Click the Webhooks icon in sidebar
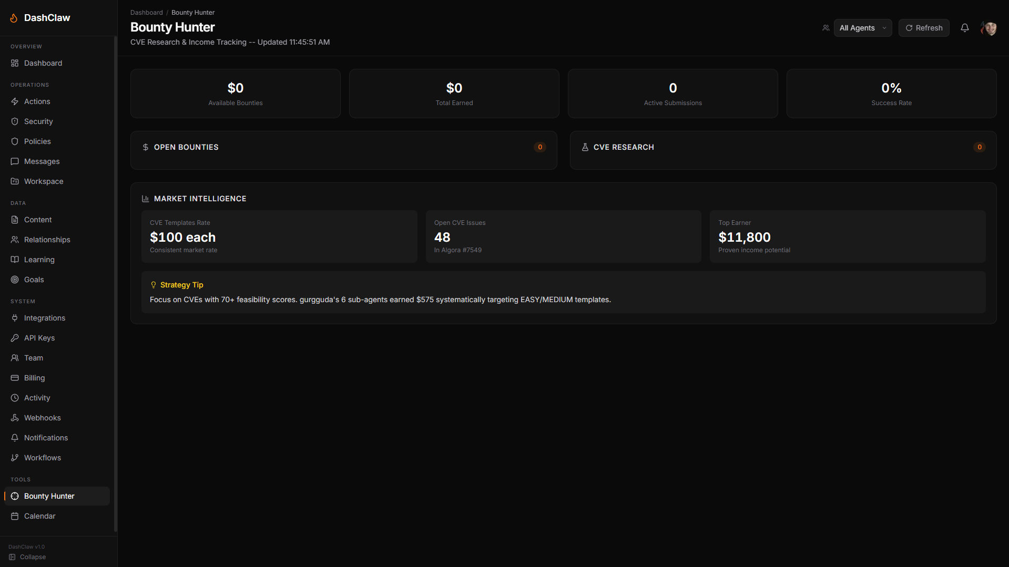Screen dimensions: 1009x567 [x=15, y=418]
